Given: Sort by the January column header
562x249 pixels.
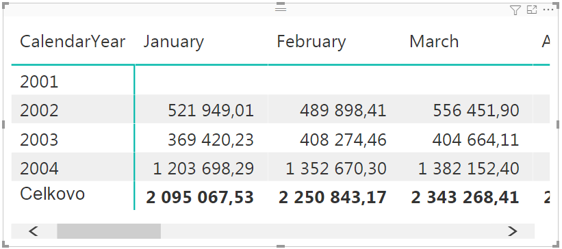Looking at the screenshot, I should pyautogui.click(x=173, y=42).
